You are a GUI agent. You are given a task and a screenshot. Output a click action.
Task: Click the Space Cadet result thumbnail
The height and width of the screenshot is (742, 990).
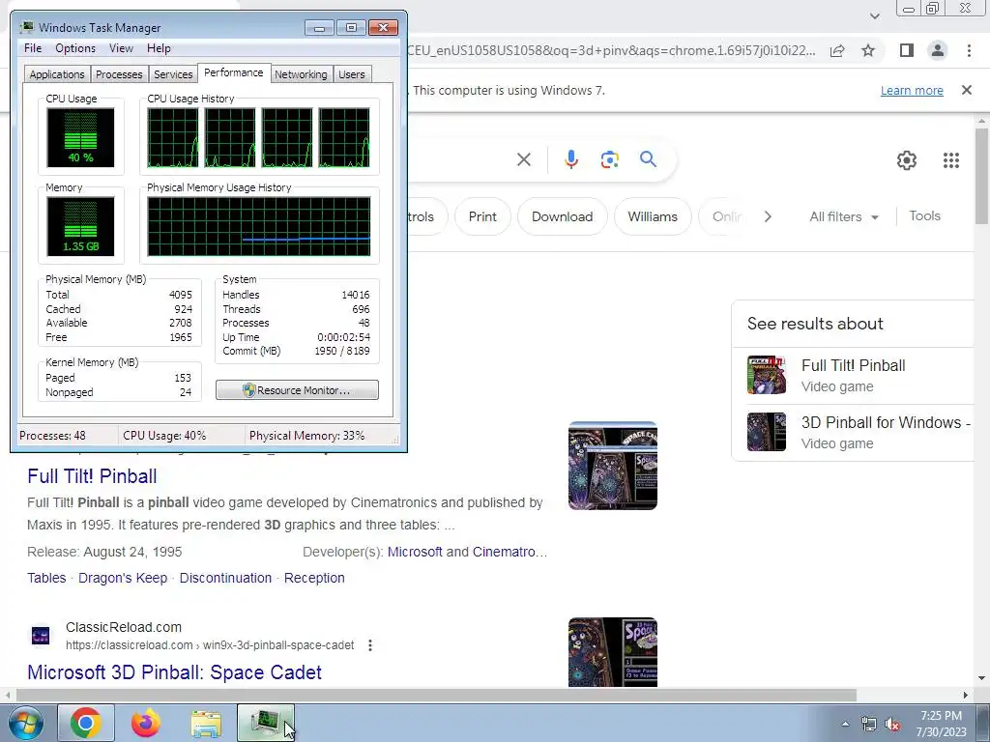[612, 652]
